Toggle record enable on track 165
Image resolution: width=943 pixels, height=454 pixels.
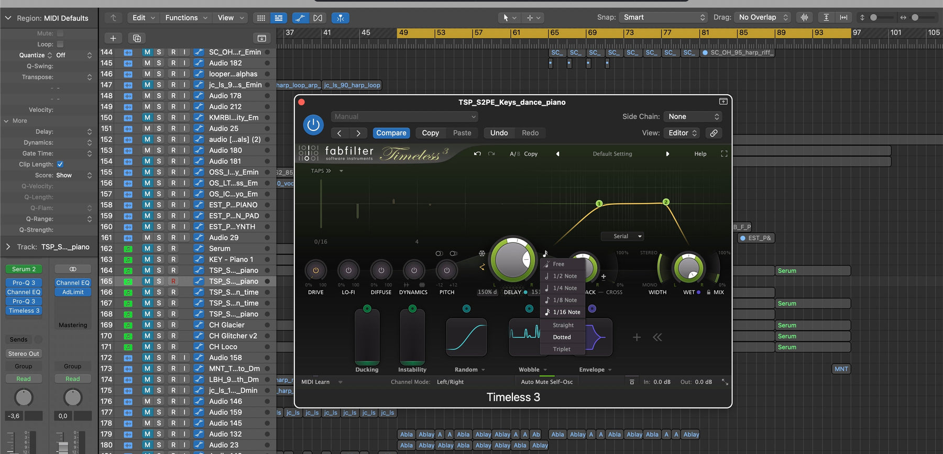pyautogui.click(x=173, y=281)
